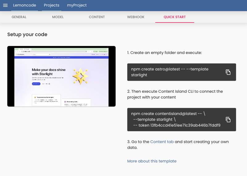Image resolution: width=247 pixels, height=176 pixels.
Task: Copy the contentisland CLI command
Action: 228,119
